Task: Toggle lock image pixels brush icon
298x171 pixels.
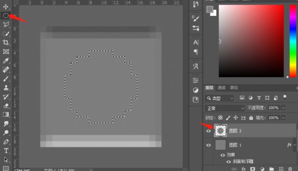Action: 228,118
